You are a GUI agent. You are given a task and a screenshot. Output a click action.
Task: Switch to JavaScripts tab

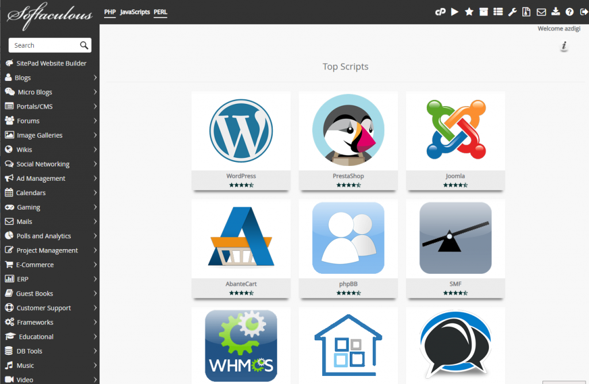135,12
